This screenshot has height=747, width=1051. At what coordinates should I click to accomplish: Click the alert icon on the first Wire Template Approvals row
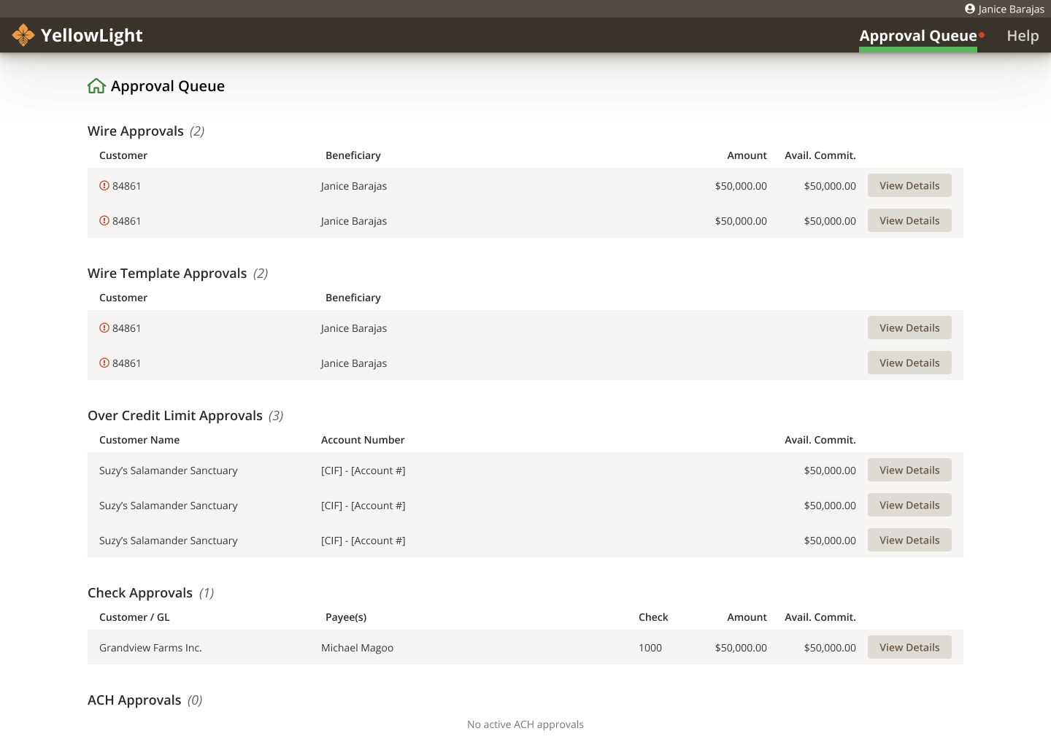104,328
